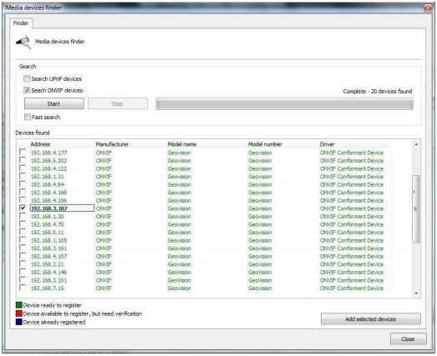
Task: Enable the Fast search checkbox
Action: (x=28, y=117)
